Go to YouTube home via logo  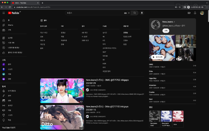[x=13, y=13]
